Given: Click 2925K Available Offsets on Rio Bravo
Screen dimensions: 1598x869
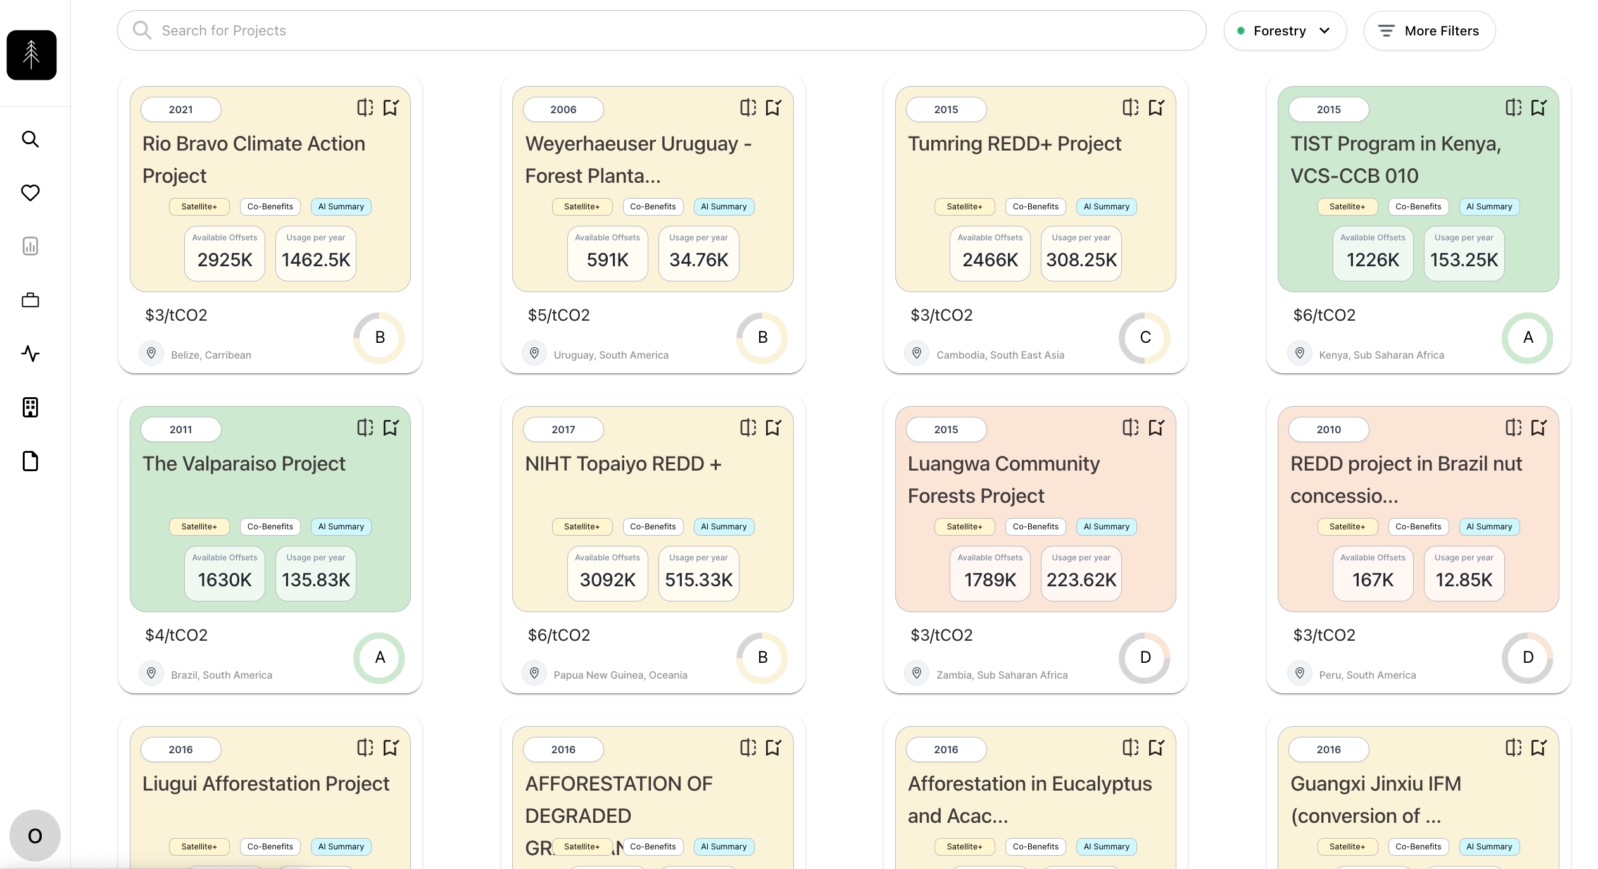Looking at the screenshot, I should 225,254.
